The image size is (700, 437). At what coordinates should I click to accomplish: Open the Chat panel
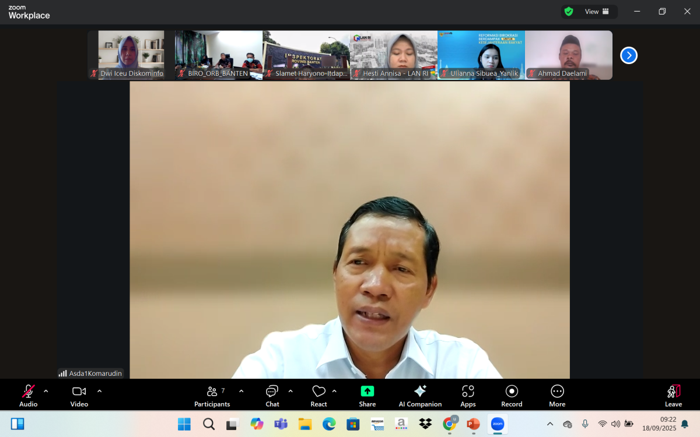pyautogui.click(x=272, y=395)
